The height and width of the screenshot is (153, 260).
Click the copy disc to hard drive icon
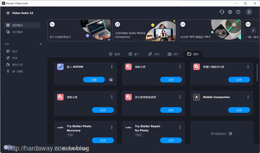pyautogui.click(x=128, y=97)
